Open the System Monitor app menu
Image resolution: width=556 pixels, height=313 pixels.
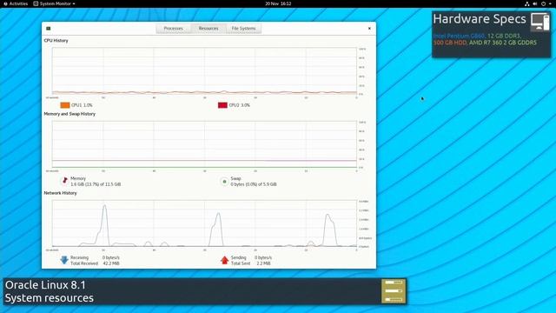(x=54, y=3)
